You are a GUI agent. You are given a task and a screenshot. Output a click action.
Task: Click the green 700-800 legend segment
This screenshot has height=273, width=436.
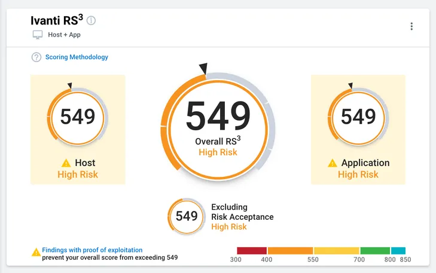coord(375,251)
